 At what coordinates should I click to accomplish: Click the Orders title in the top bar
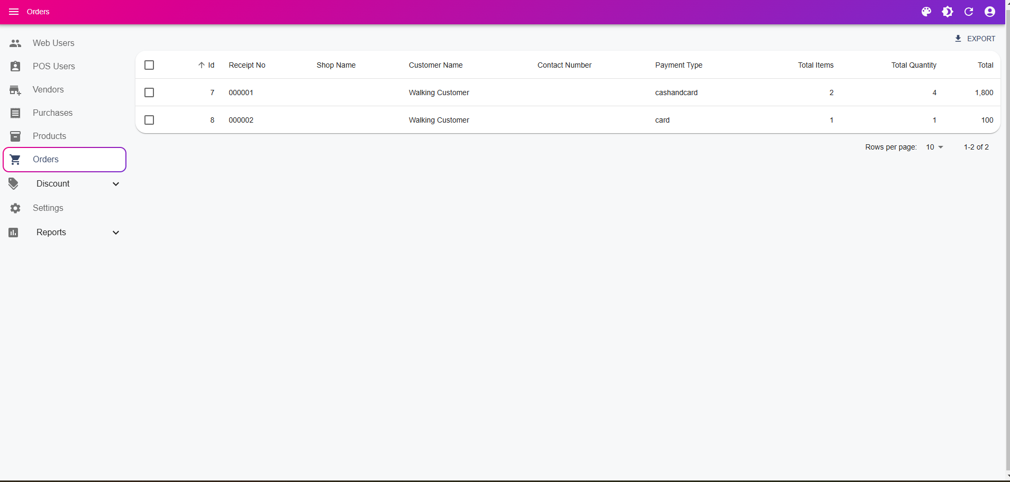point(38,12)
